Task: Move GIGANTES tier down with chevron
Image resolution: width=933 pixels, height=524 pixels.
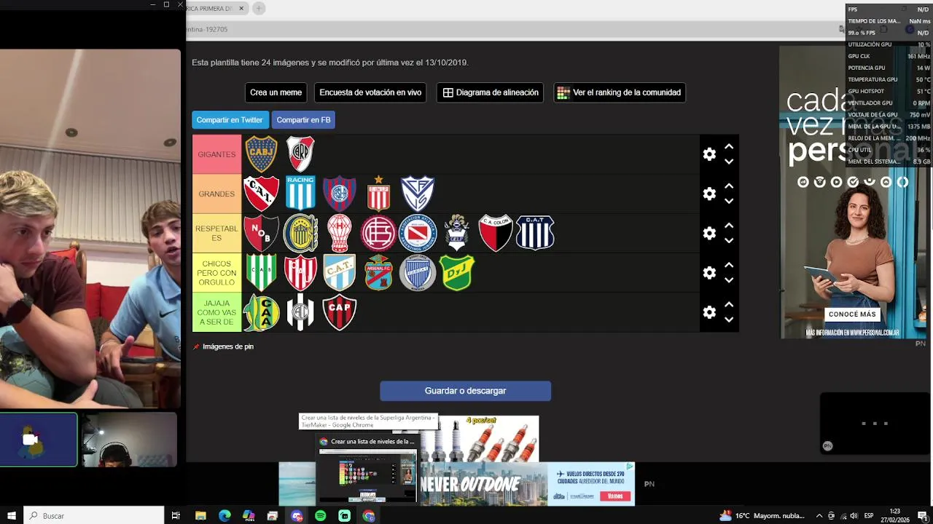Action: tap(729, 162)
